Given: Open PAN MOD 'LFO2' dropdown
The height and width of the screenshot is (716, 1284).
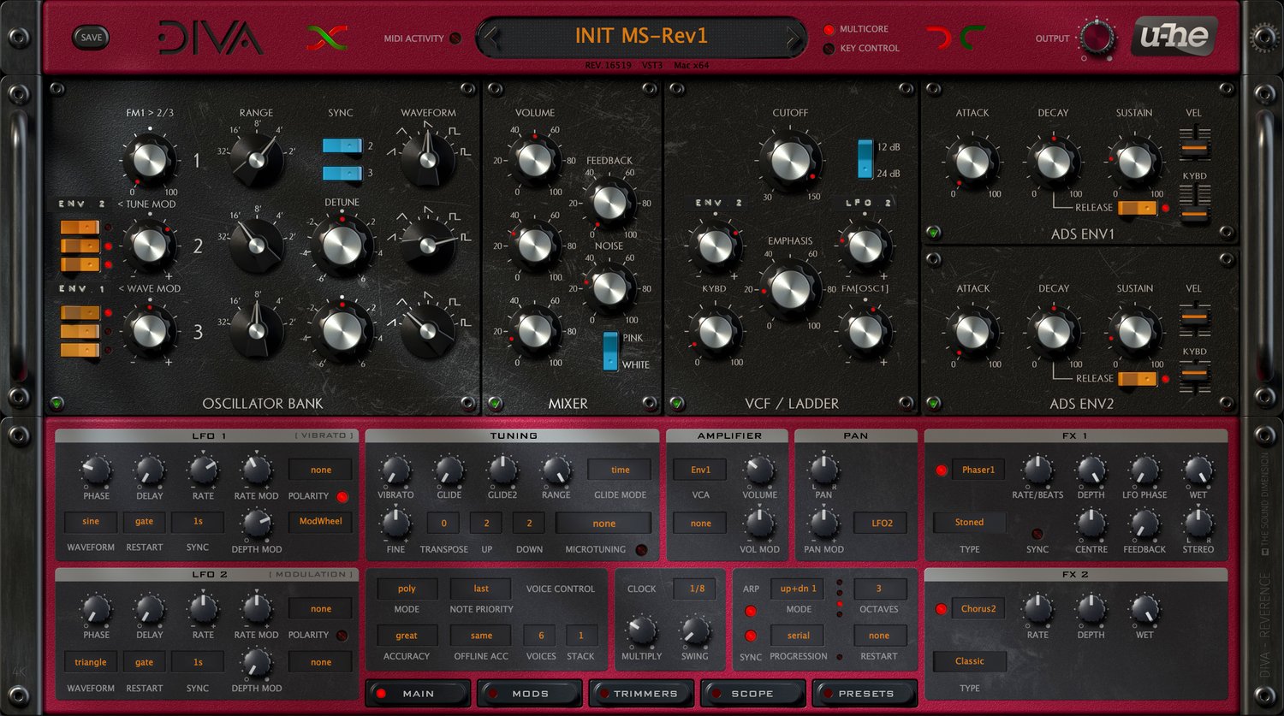Looking at the screenshot, I should 882,523.
